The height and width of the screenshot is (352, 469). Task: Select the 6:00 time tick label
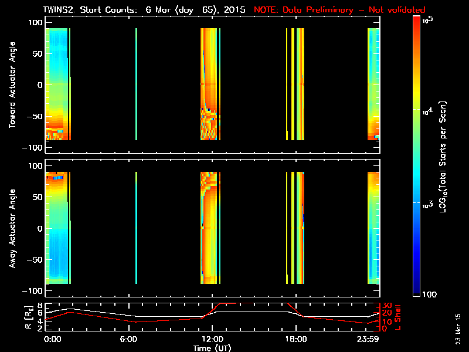(136, 339)
